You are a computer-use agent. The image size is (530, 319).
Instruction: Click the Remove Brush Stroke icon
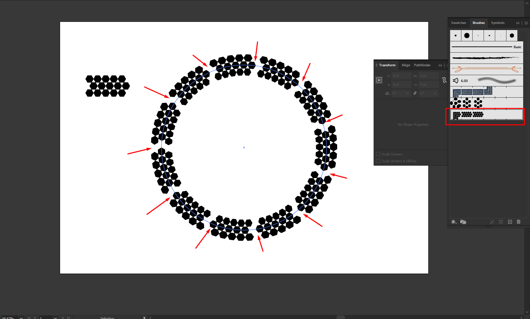492,222
